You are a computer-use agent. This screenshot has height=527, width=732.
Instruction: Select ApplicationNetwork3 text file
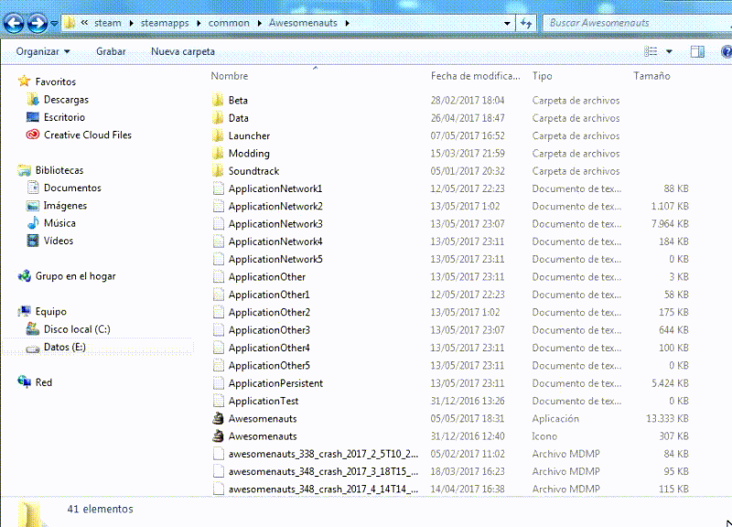click(275, 224)
